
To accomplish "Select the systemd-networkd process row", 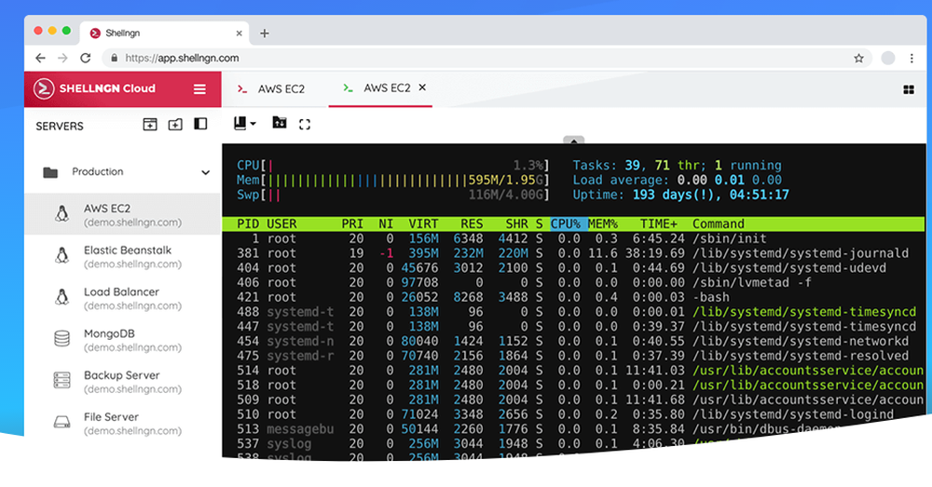I will (x=573, y=341).
